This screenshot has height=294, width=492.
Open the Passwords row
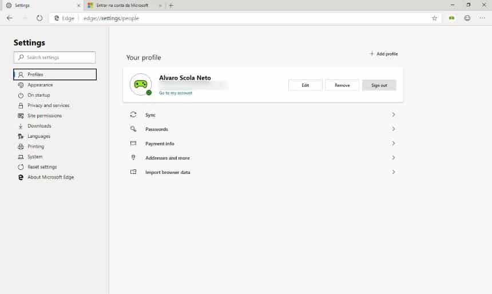pyautogui.click(x=263, y=129)
